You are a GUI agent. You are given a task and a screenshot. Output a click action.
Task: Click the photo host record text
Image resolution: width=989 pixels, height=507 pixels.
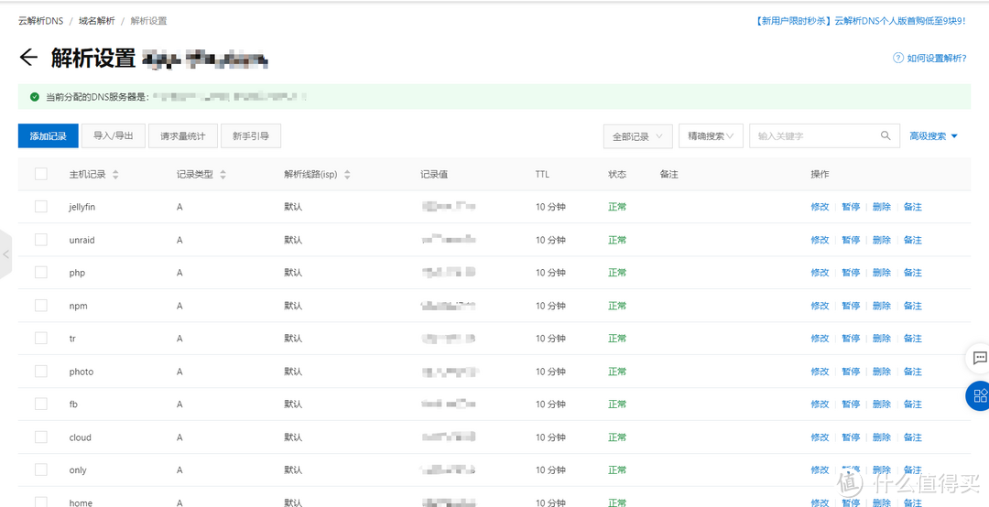82,372
